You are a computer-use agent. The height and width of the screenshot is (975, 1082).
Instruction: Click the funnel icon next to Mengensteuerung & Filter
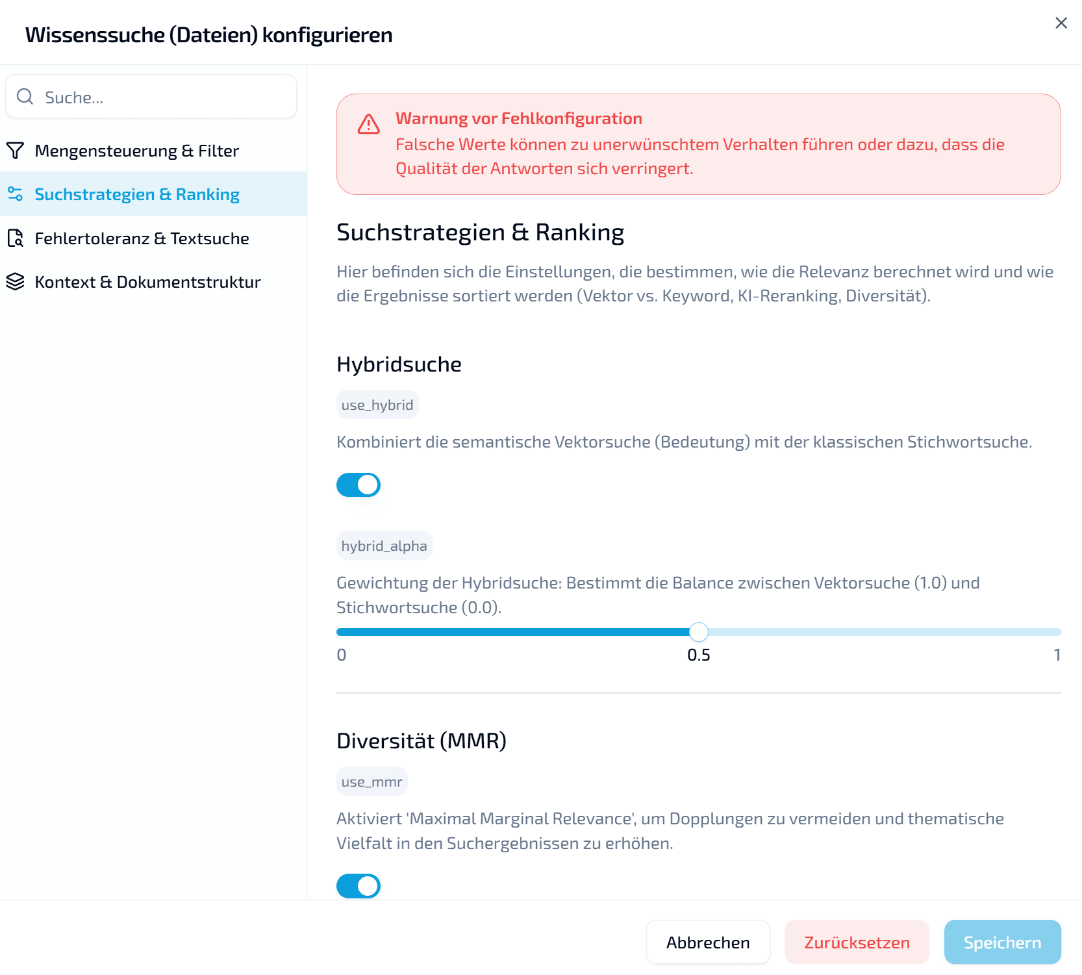click(x=16, y=150)
